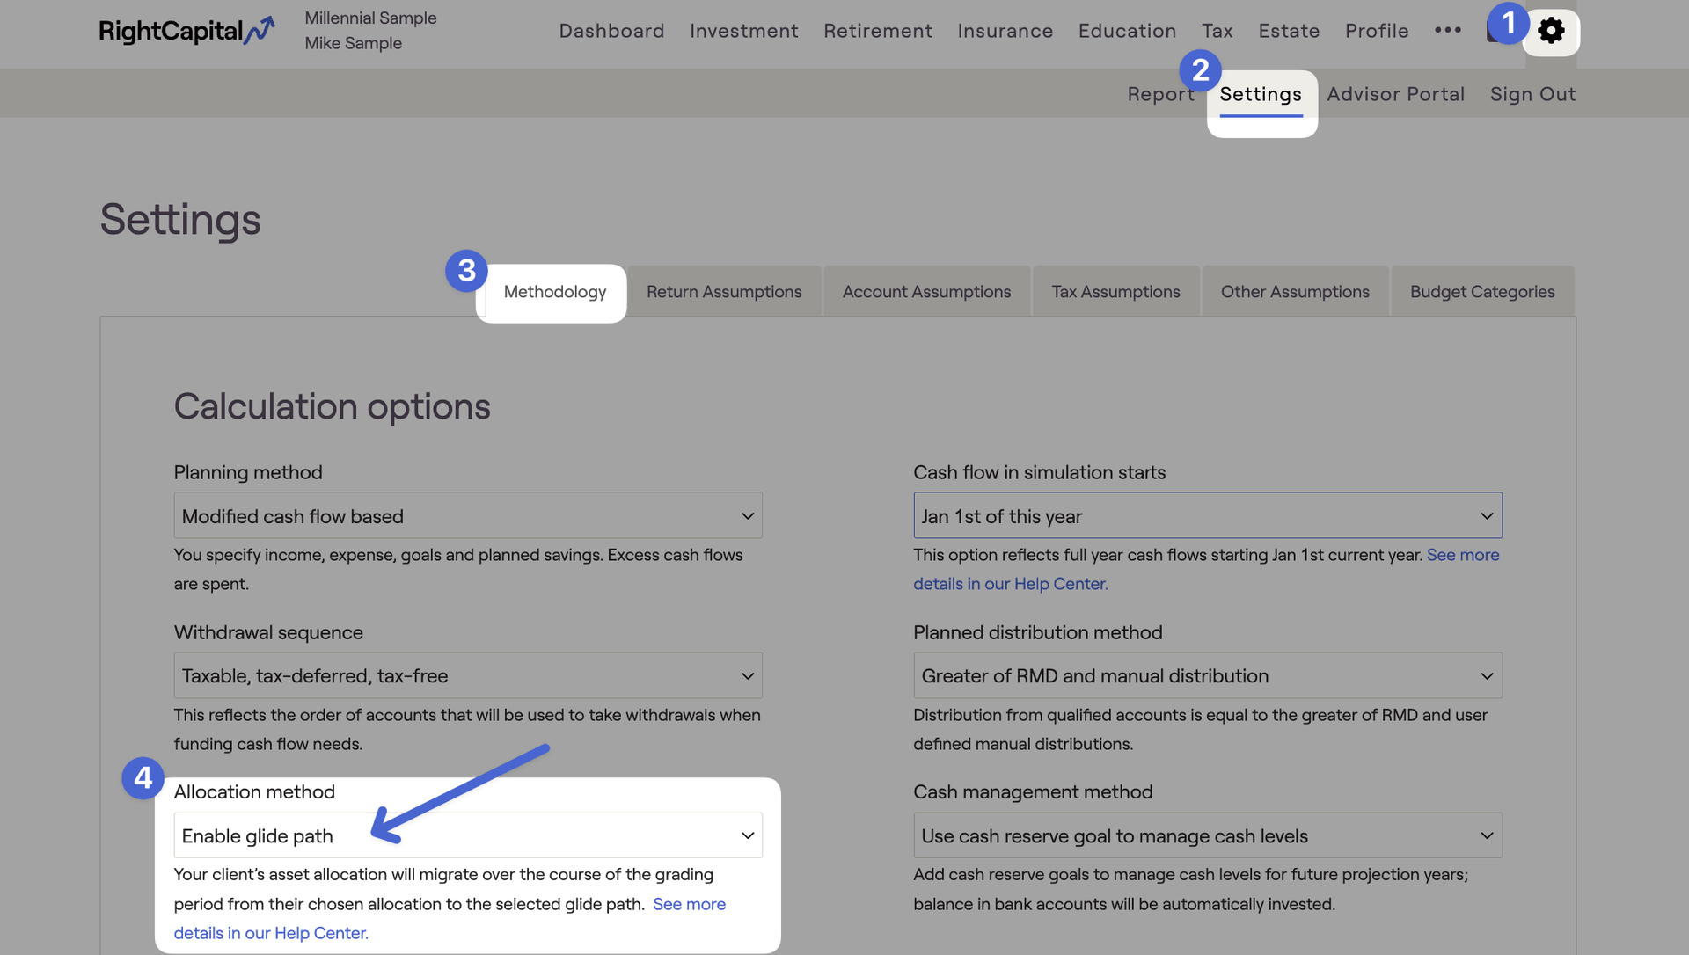Viewport: 1689px width, 955px height.
Task: Select the Tax Assumptions tab
Action: click(x=1115, y=292)
